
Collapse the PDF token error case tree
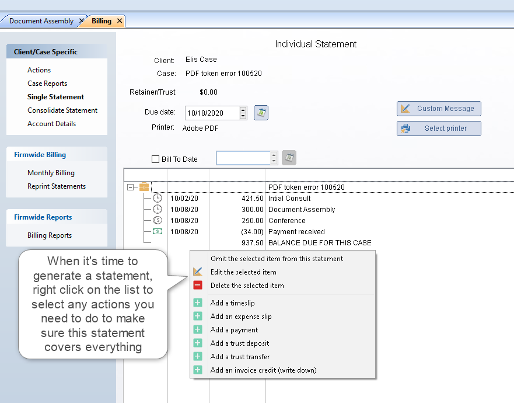pos(130,187)
